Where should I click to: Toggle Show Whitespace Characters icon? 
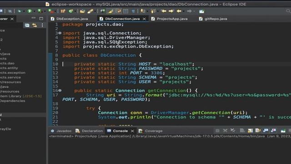coord(133,11)
